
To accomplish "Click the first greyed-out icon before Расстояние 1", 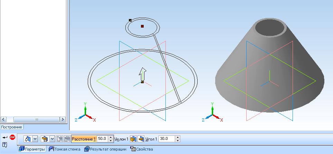I will (60, 139).
